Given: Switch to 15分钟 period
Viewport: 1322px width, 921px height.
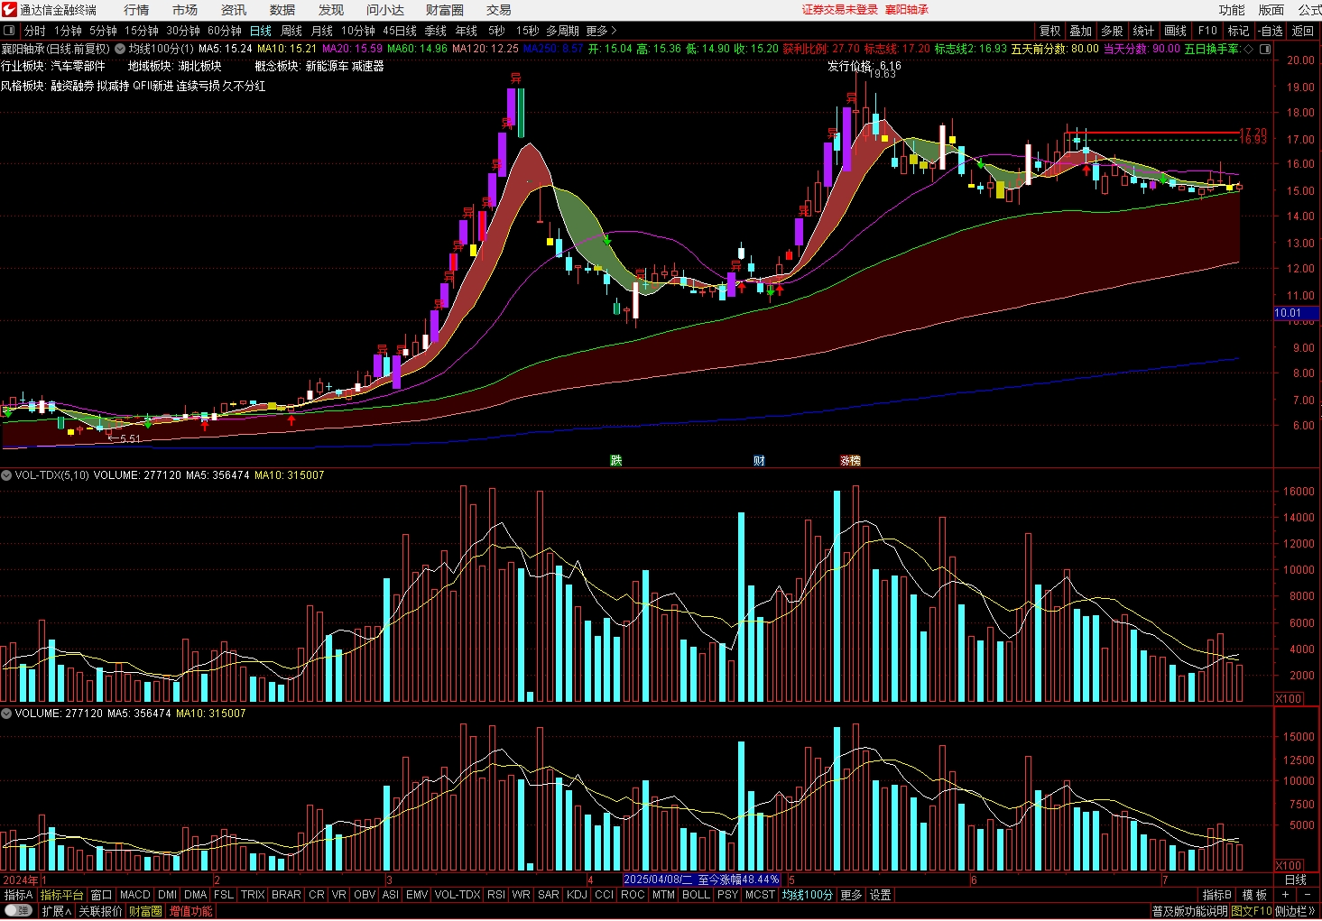Looking at the screenshot, I should tap(142, 31).
